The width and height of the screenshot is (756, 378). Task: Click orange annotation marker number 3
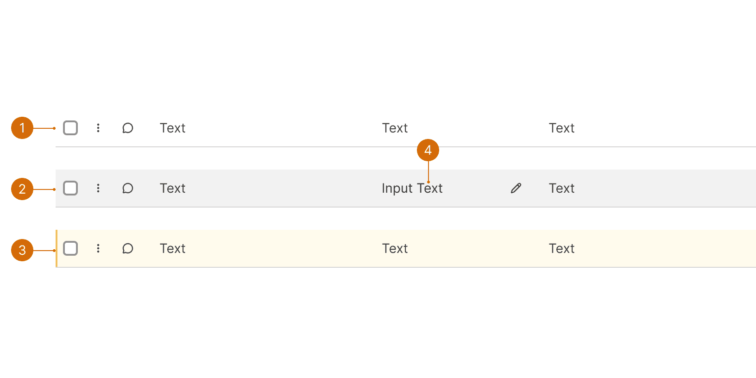tap(22, 250)
